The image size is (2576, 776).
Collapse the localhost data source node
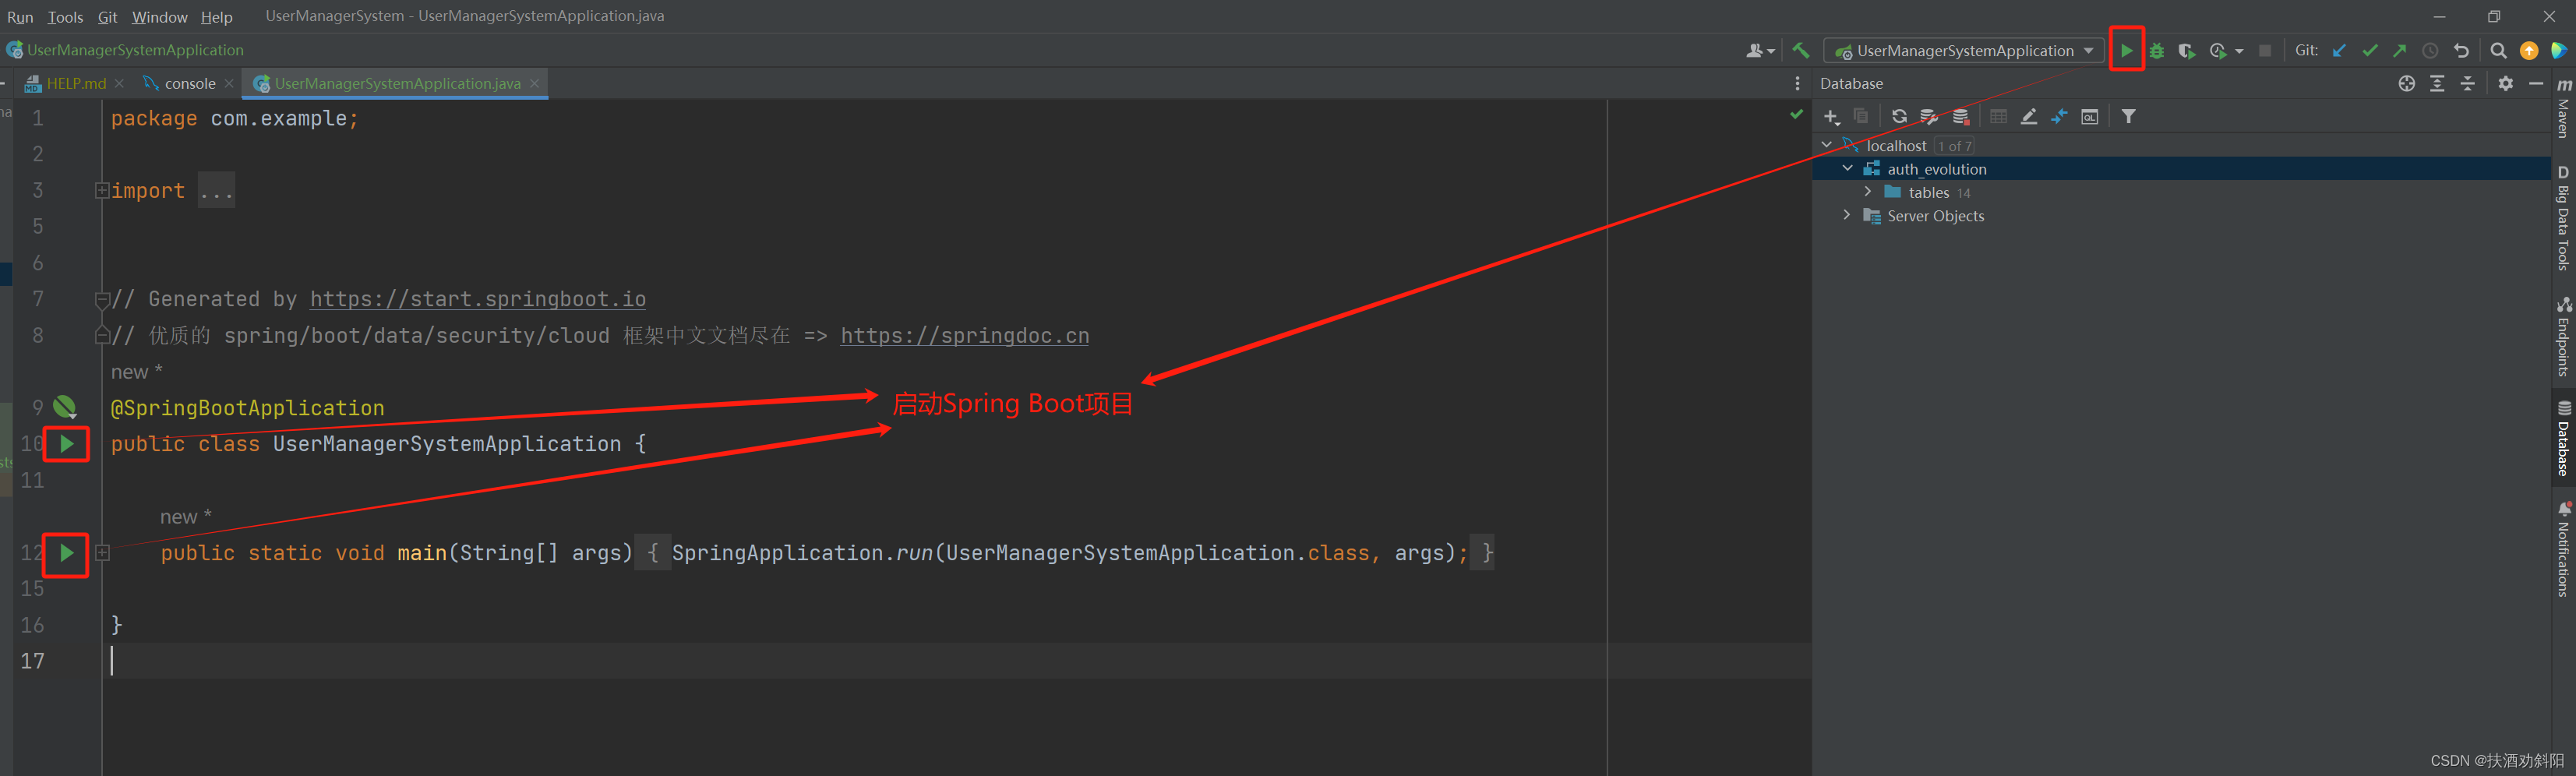1827,145
